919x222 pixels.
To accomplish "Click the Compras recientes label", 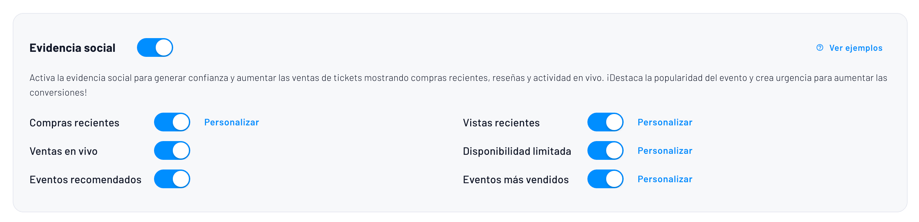I will click(74, 122).
